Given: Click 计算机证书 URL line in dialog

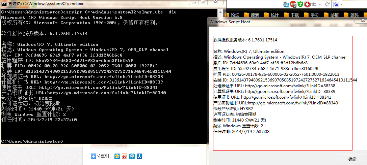Looking at the screenshot, I should [274, 92].
